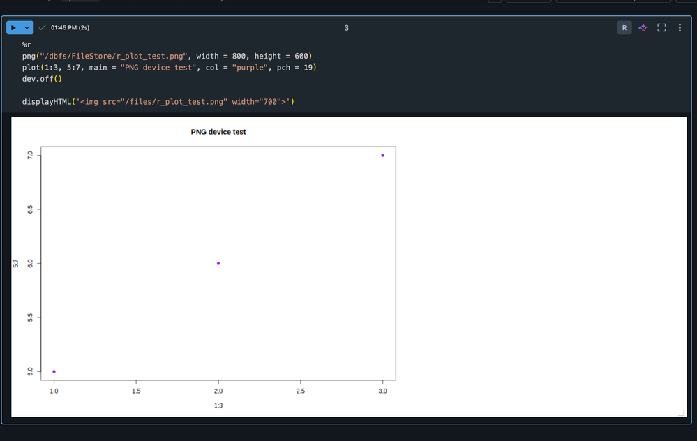Click the 2.5 x-axis tick label
This screenshot has width=697, height=441.
pyautogui.click(x=301, y=391)
